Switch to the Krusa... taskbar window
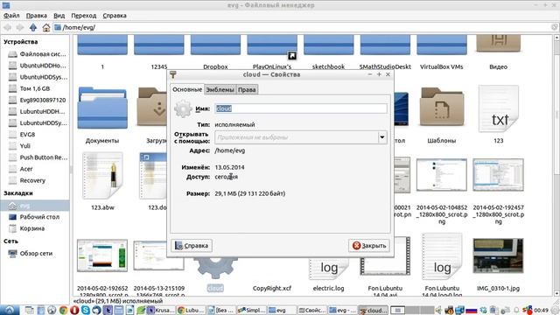Viewport: 560px width, 315px height. 161,311
